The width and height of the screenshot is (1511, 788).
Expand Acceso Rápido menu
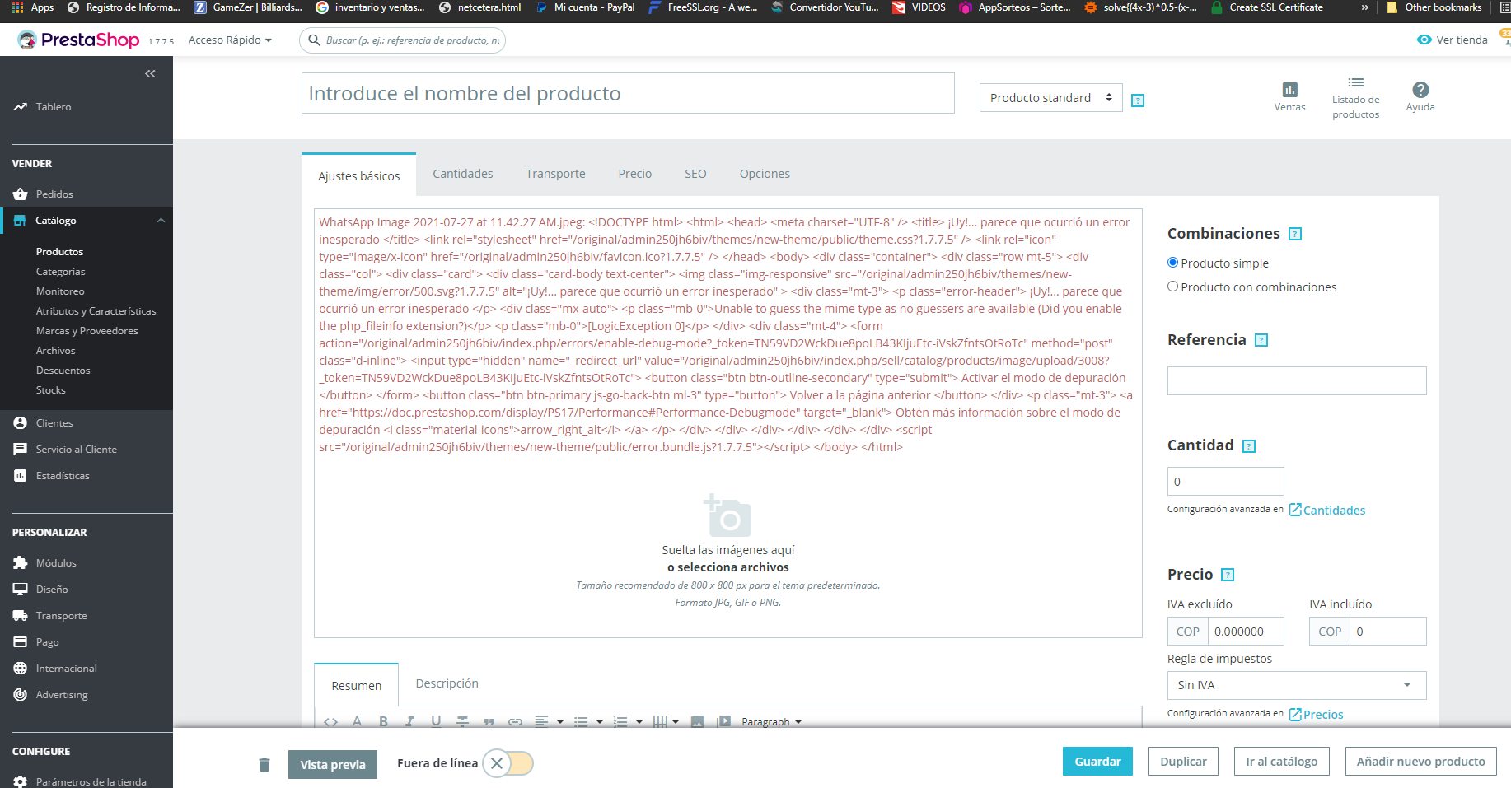[230, 40]
